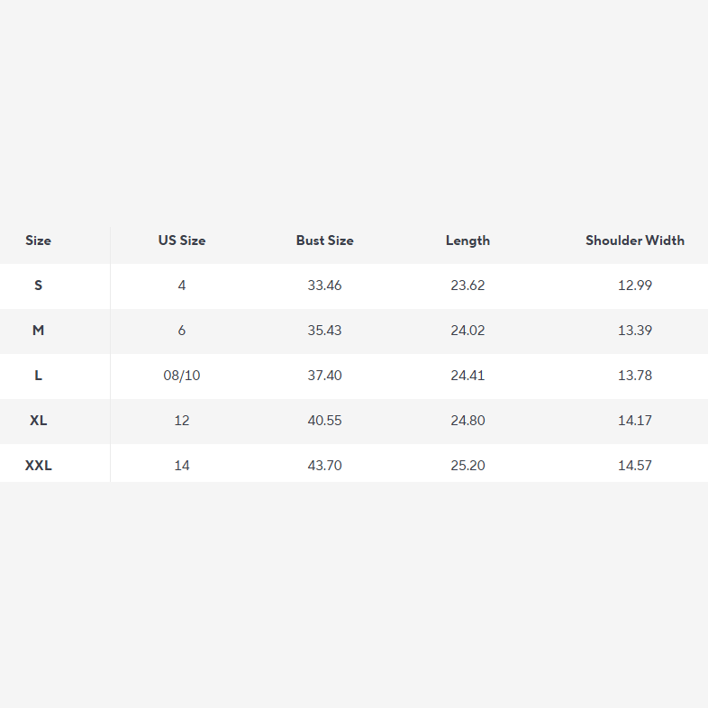Click length value 24.02
708x708 pixels.
pyautogui.click(x=467, y=331)
